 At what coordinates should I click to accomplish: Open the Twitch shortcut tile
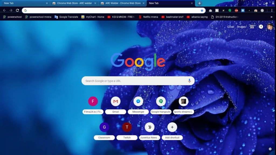click(127, 131)
